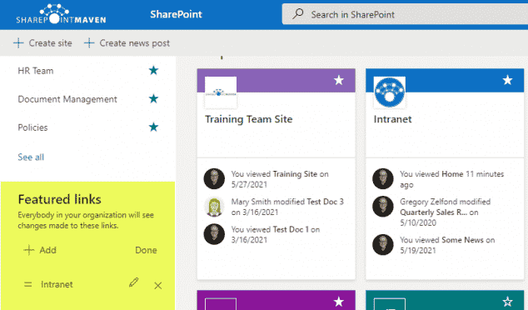Click Mary Smith's avatar

coord(214,207)
